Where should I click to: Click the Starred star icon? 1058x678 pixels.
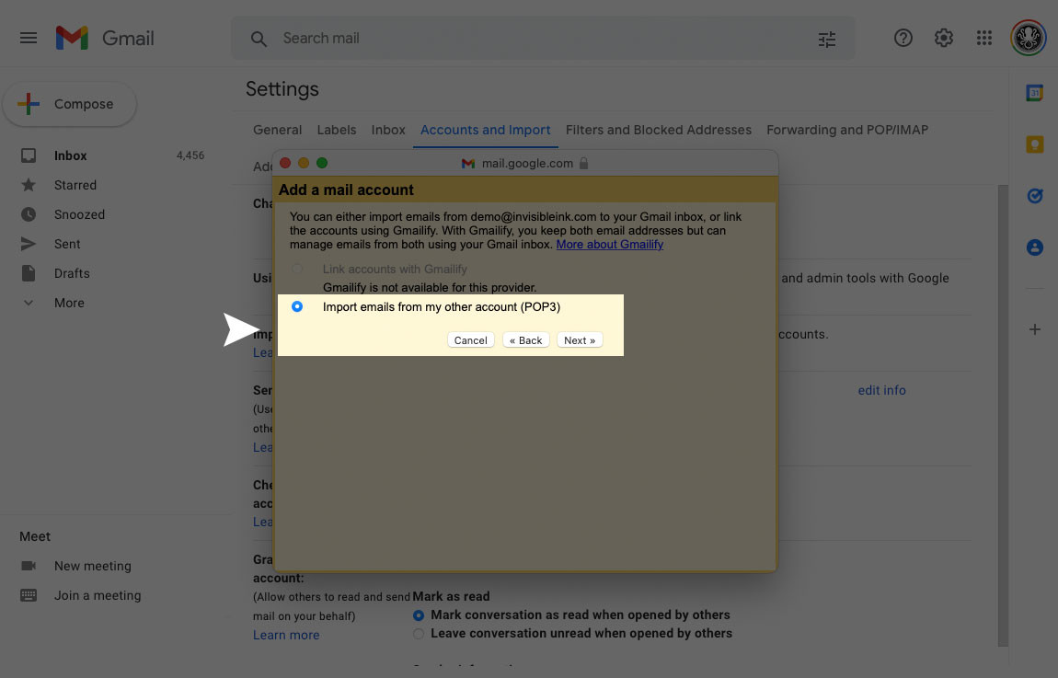click(29, 185)
